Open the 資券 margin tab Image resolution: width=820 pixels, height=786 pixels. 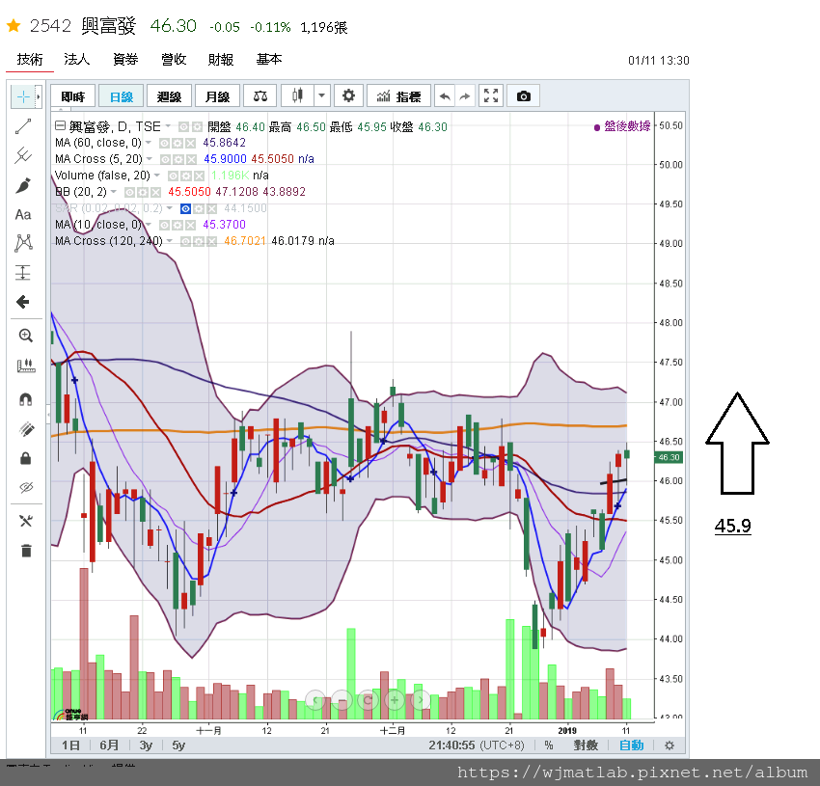click(125, 60)
